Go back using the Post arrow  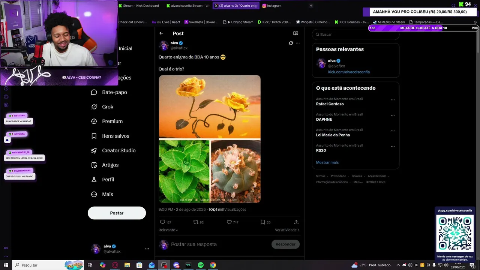coord(161,33)
